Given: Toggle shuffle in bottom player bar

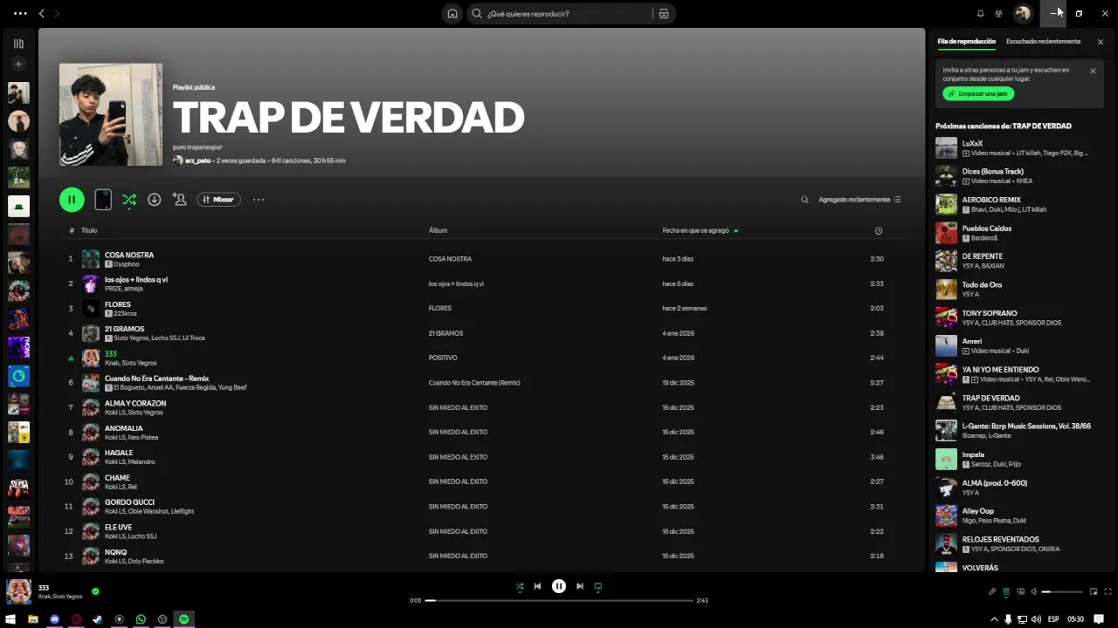Looking at the screenshot, I should pos(520,587).
